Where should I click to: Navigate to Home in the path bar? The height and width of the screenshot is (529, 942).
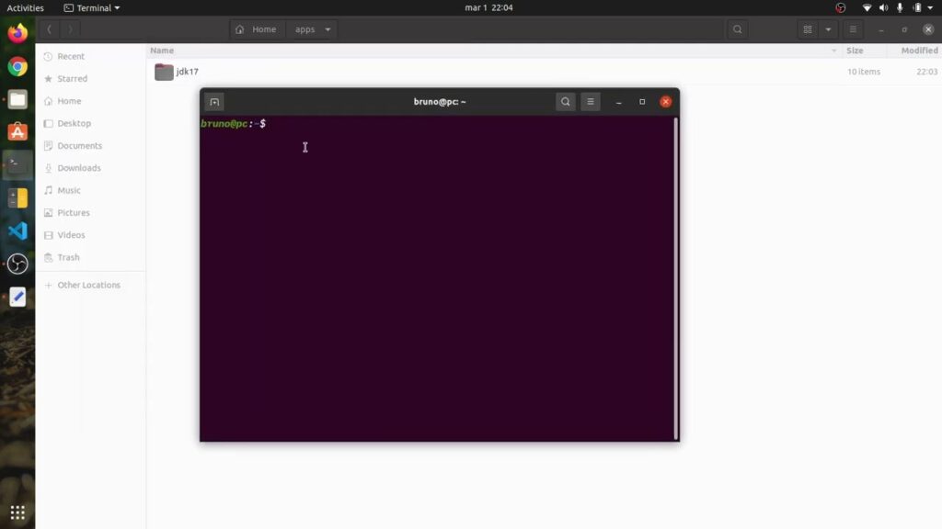[x=257, y=29]
